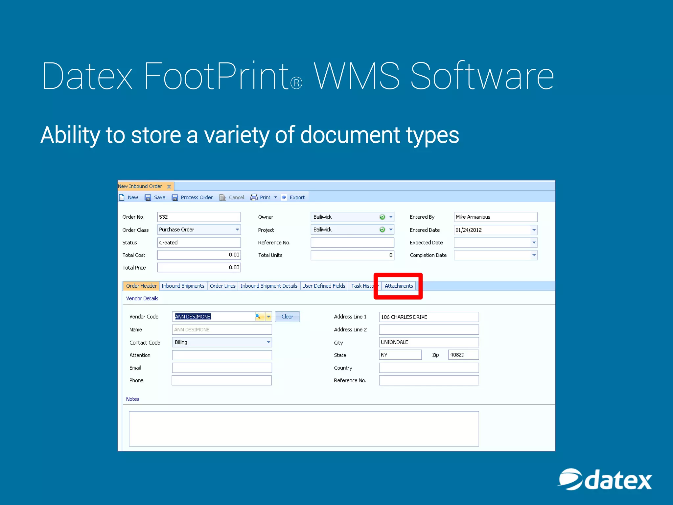Select the Order Header tab
Image resolution: width=673 pixels, height=505 pixels.
pyautogui.click(x=141, y=286)
